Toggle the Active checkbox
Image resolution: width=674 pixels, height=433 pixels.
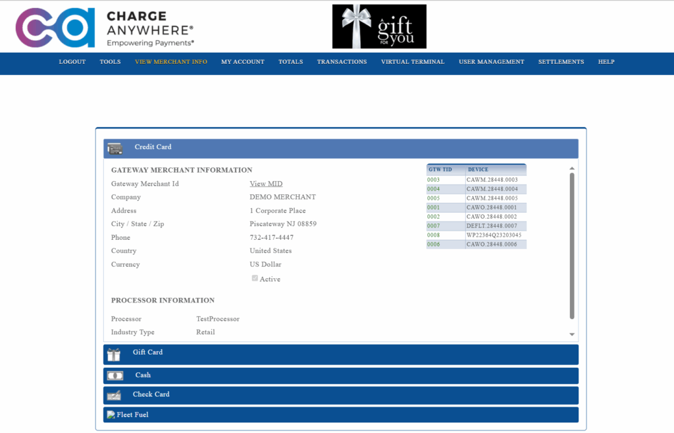(255, 278)
